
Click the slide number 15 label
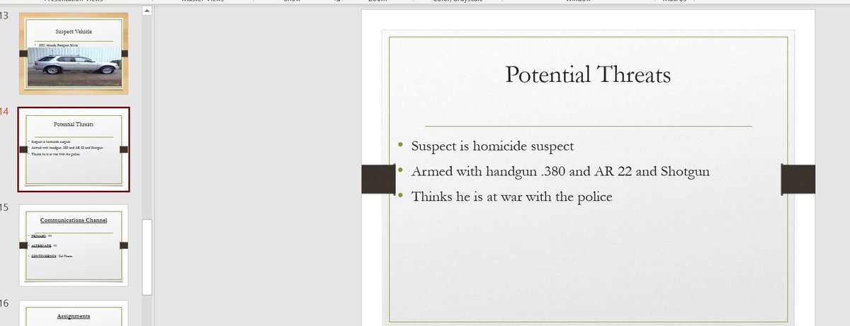[x=4, y=207]
